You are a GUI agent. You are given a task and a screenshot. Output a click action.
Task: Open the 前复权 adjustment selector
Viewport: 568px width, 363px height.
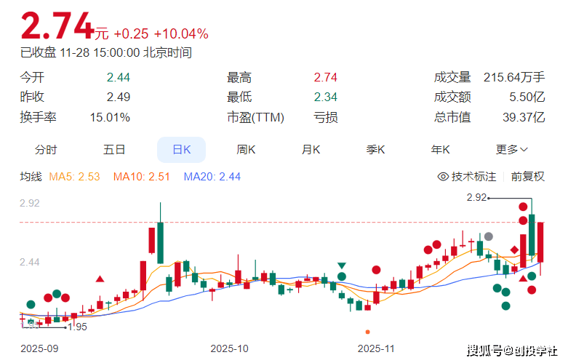coord(527,176)
